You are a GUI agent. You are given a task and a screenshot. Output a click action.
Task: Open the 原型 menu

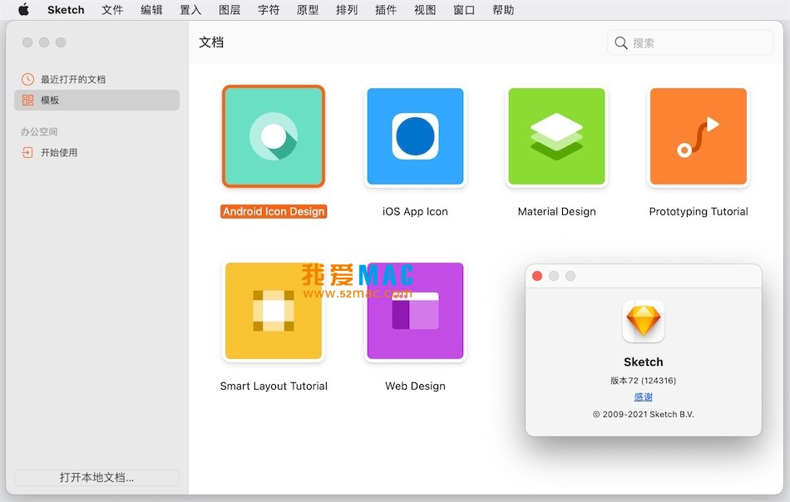point(308,10)
